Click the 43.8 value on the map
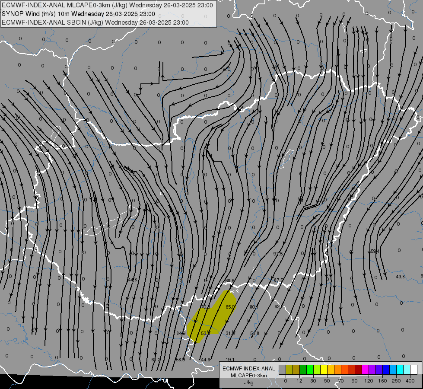 [x=400, y=277]
